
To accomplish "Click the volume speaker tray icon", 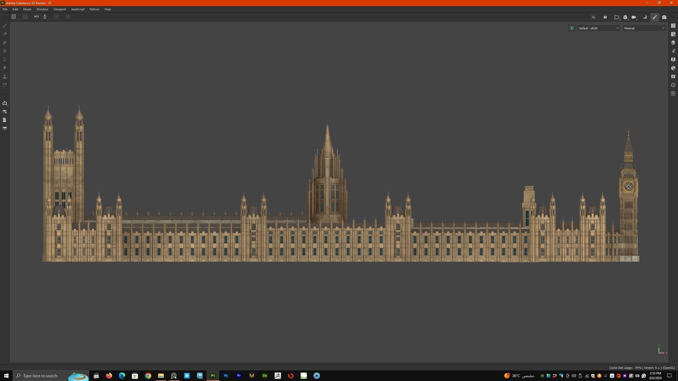I will pos(574,376).
